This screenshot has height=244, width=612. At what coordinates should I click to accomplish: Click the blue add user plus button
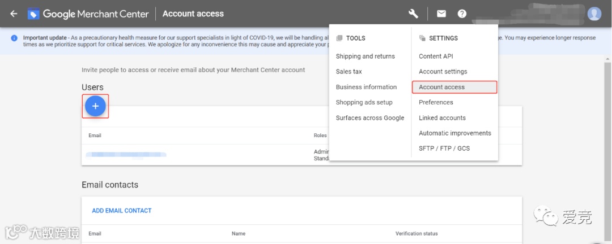95,106
